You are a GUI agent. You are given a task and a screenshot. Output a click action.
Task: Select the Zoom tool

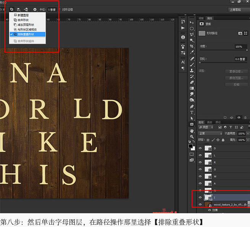point(192,137)
